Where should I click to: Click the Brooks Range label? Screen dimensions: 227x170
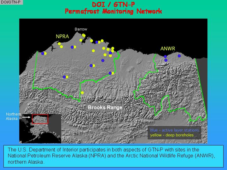click(105, 108)
